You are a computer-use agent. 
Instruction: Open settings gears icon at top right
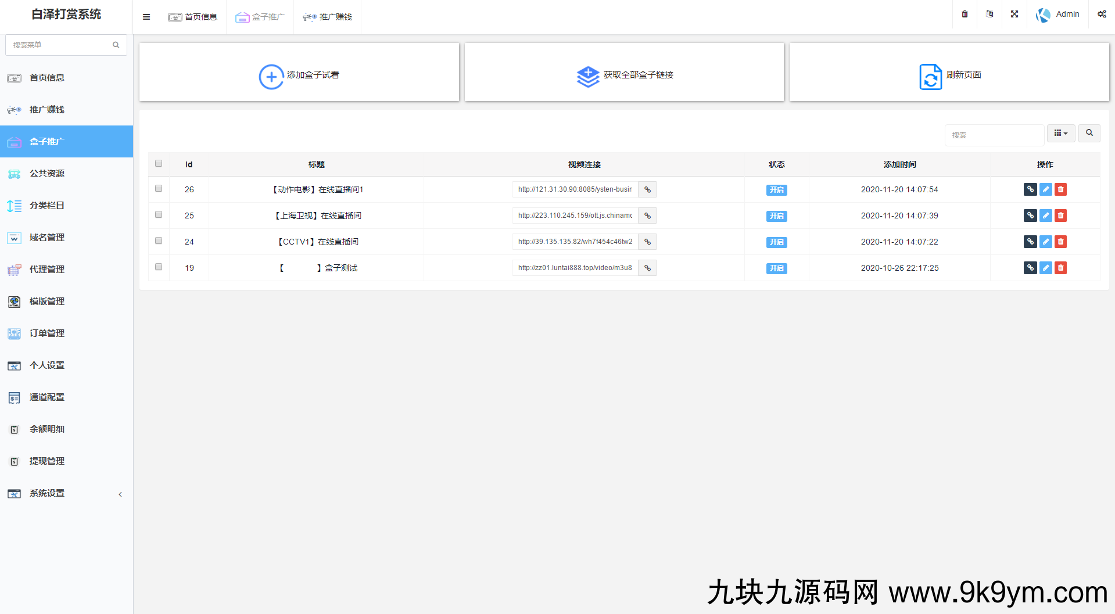pos(1101,14)
